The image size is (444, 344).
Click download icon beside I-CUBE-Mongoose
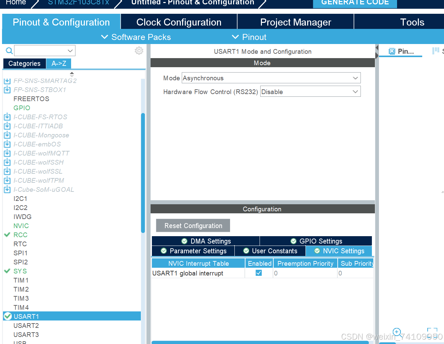[7, 135]
